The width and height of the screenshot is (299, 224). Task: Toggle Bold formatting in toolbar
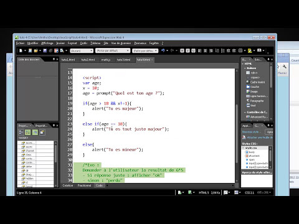click(x=182, y=50)
